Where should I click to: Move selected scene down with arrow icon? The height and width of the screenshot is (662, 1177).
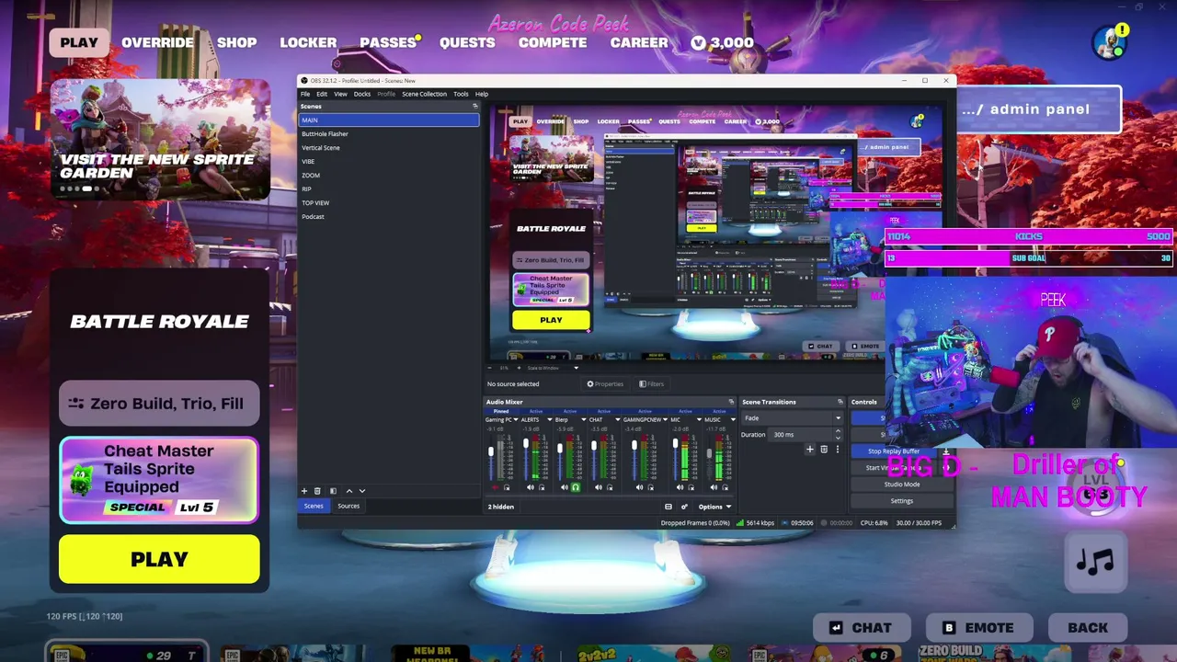tap(361, 491)
